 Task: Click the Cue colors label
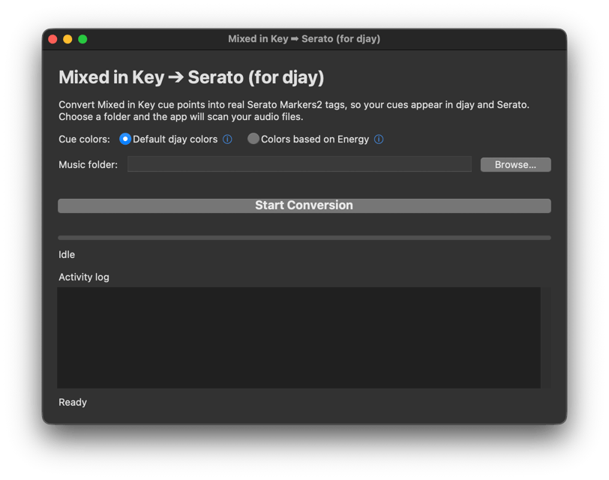click(84, 139)
